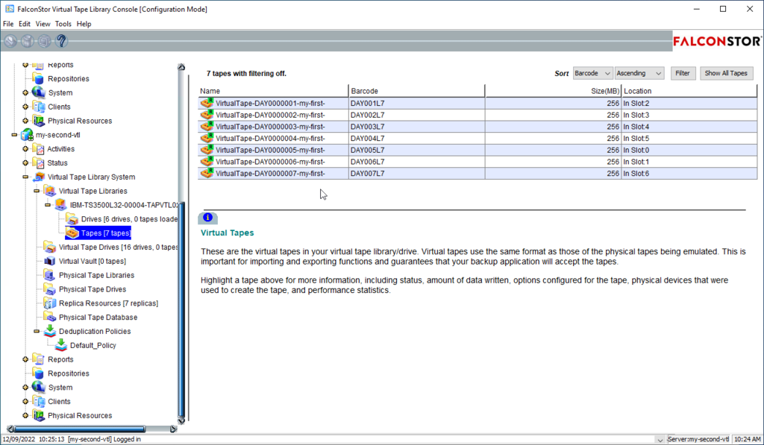Click the first greyed toolbar icon
The height and width of the screenshot is (445, 764).
coord(10,41)
